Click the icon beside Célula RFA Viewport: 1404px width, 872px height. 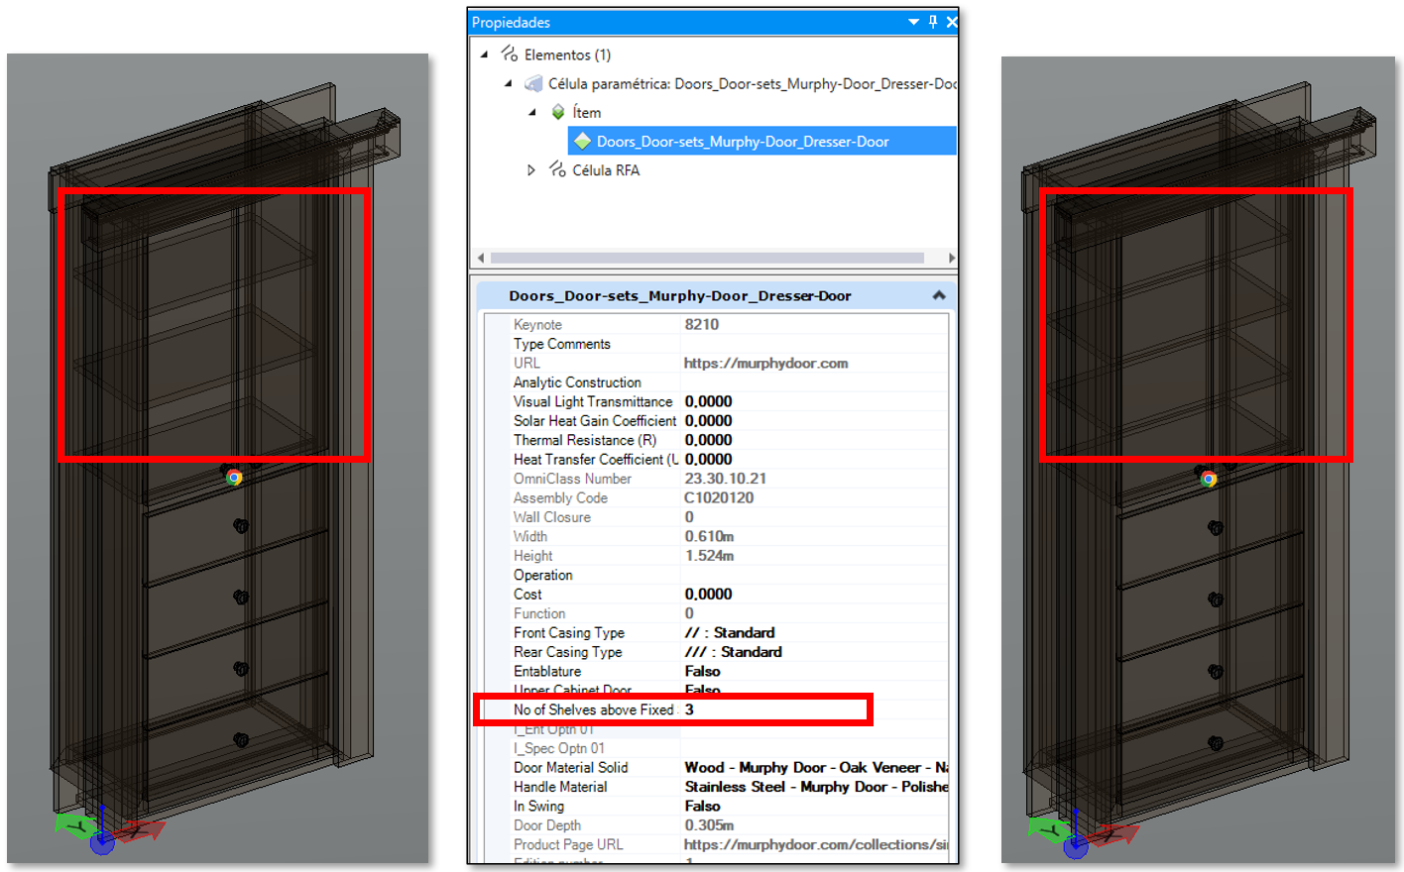pos(557,170)
